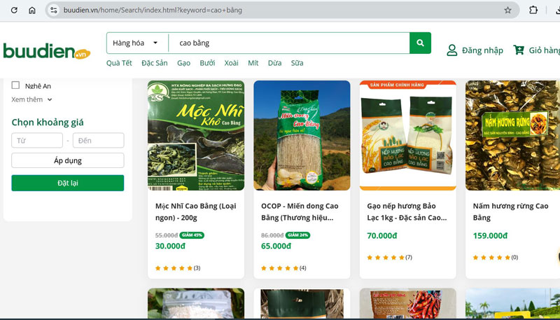
Task: Select the Quà Tết quick link
Action: point(119,63)
